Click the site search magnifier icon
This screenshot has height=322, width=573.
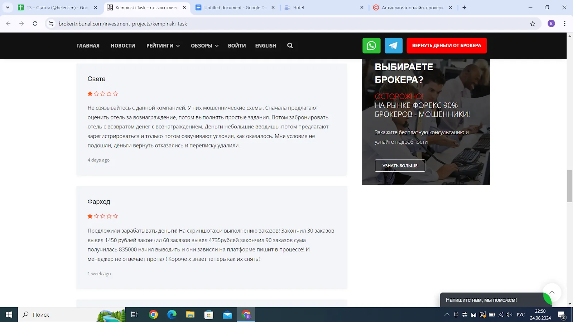point(290,45)
